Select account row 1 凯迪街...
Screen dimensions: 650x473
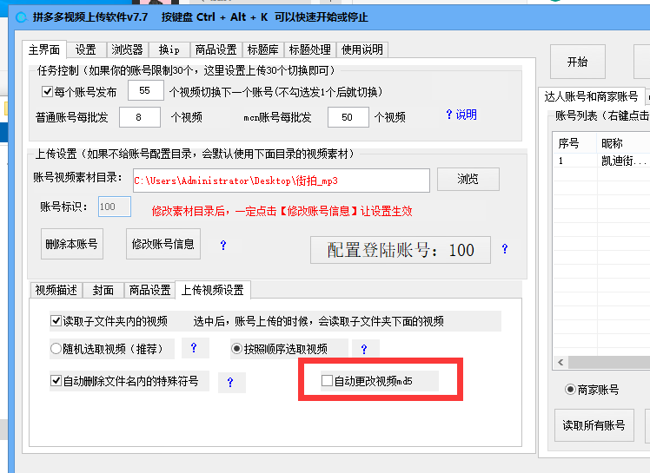pyautogui.click(x=601, y=161)
